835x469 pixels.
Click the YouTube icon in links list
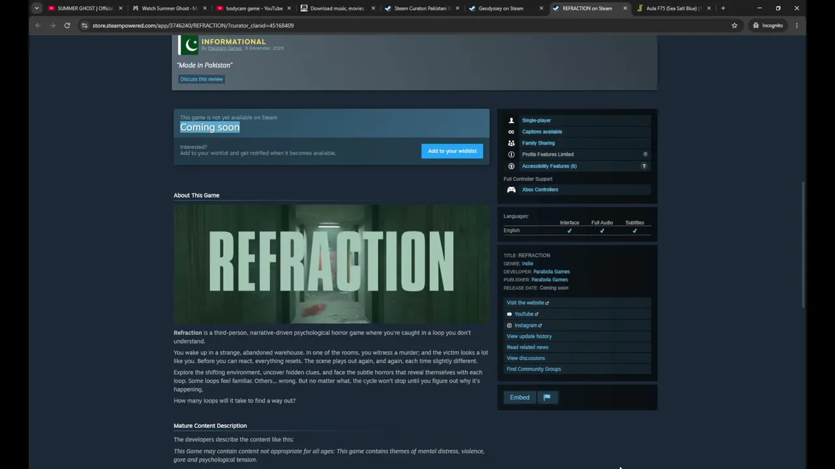[509, 314]
